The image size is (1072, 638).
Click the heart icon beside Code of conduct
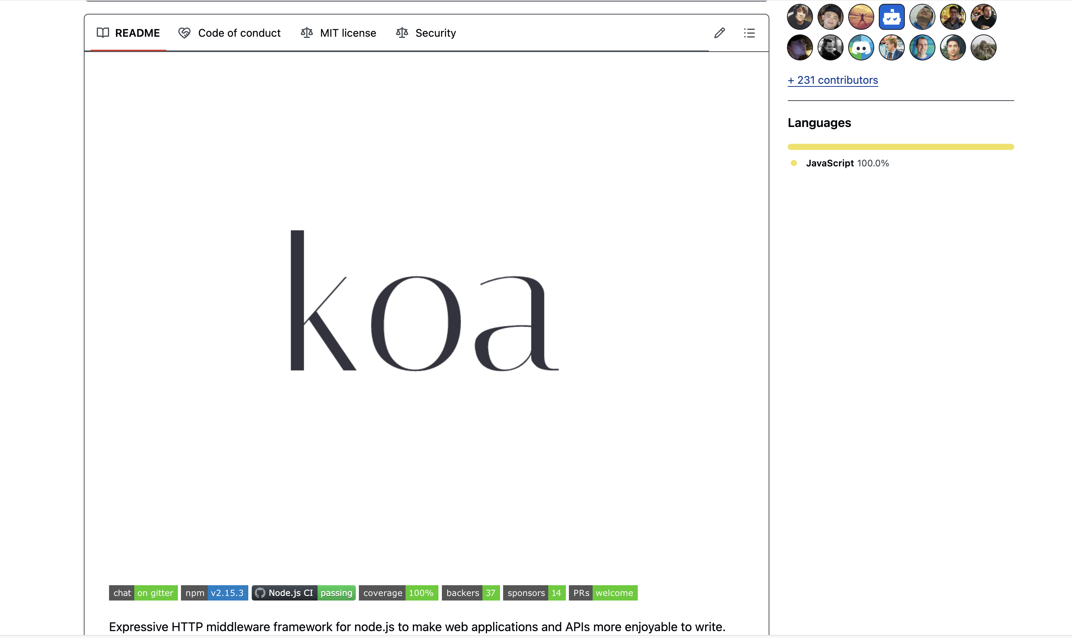click(x=184, y=33)
